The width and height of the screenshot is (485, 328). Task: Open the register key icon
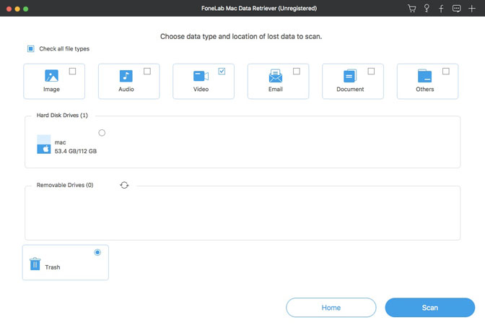coord(427,9)
